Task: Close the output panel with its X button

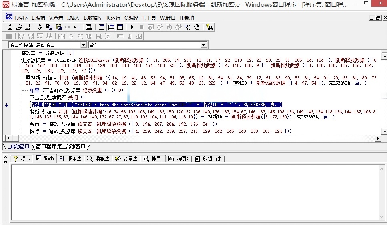Action: click(x=6, y=157)
